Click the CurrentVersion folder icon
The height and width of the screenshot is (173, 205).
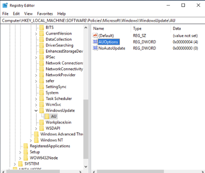coord(42,34)
